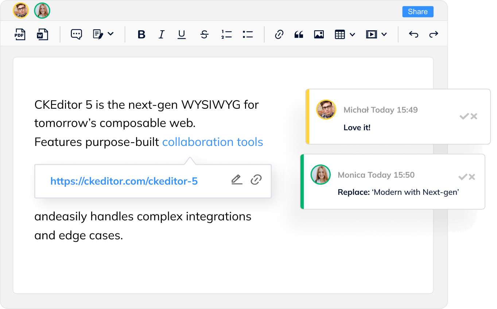Discard Monica's suggestion with X
The image size is (497, 309).
(x=472, y=177)
